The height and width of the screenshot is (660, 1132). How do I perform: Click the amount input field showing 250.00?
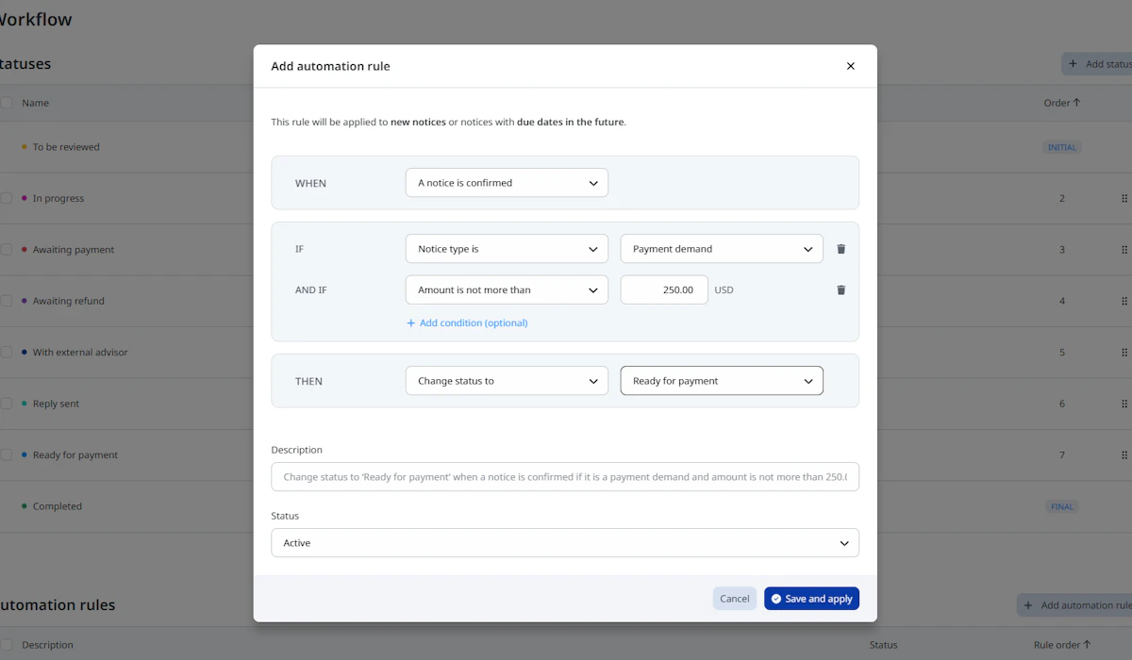point(664,290)
